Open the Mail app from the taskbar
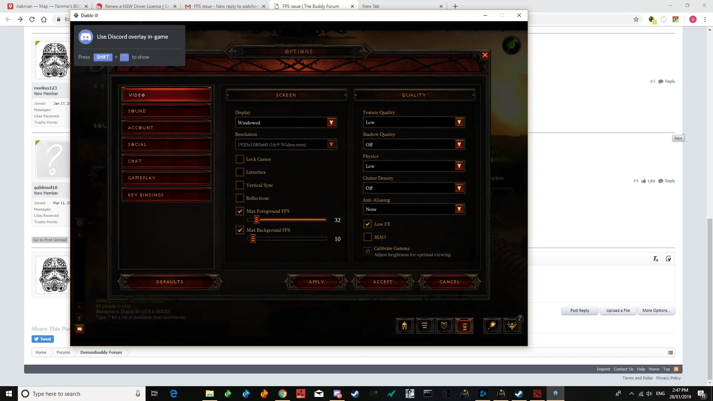The width and height of the screenshot is (713, 401). pyautogui.click(x=319, y=394)
